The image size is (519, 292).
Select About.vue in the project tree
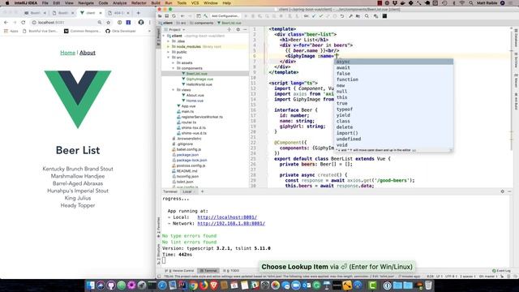coord(195,95)
